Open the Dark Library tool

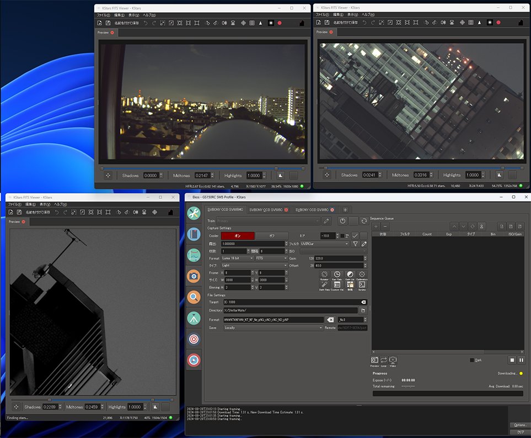click(x=350, y=275)
